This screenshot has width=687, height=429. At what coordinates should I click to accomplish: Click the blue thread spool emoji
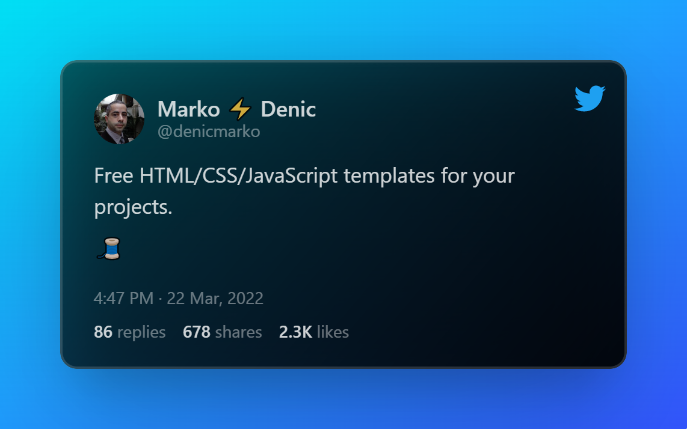[x=109, y=249]
